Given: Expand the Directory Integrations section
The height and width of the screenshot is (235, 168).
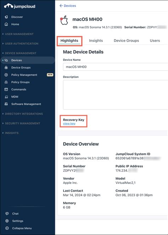Looking at the screenshot, I should 23,114.
